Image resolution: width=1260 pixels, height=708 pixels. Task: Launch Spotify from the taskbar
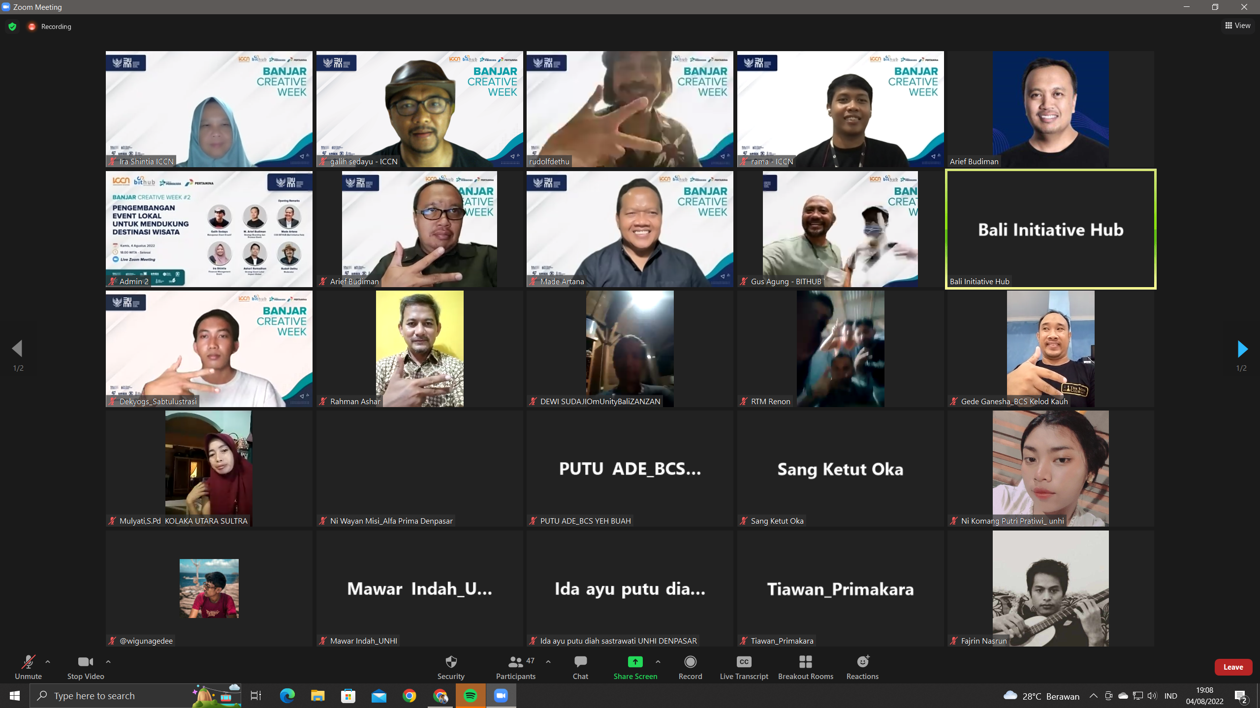click(471, 695)
